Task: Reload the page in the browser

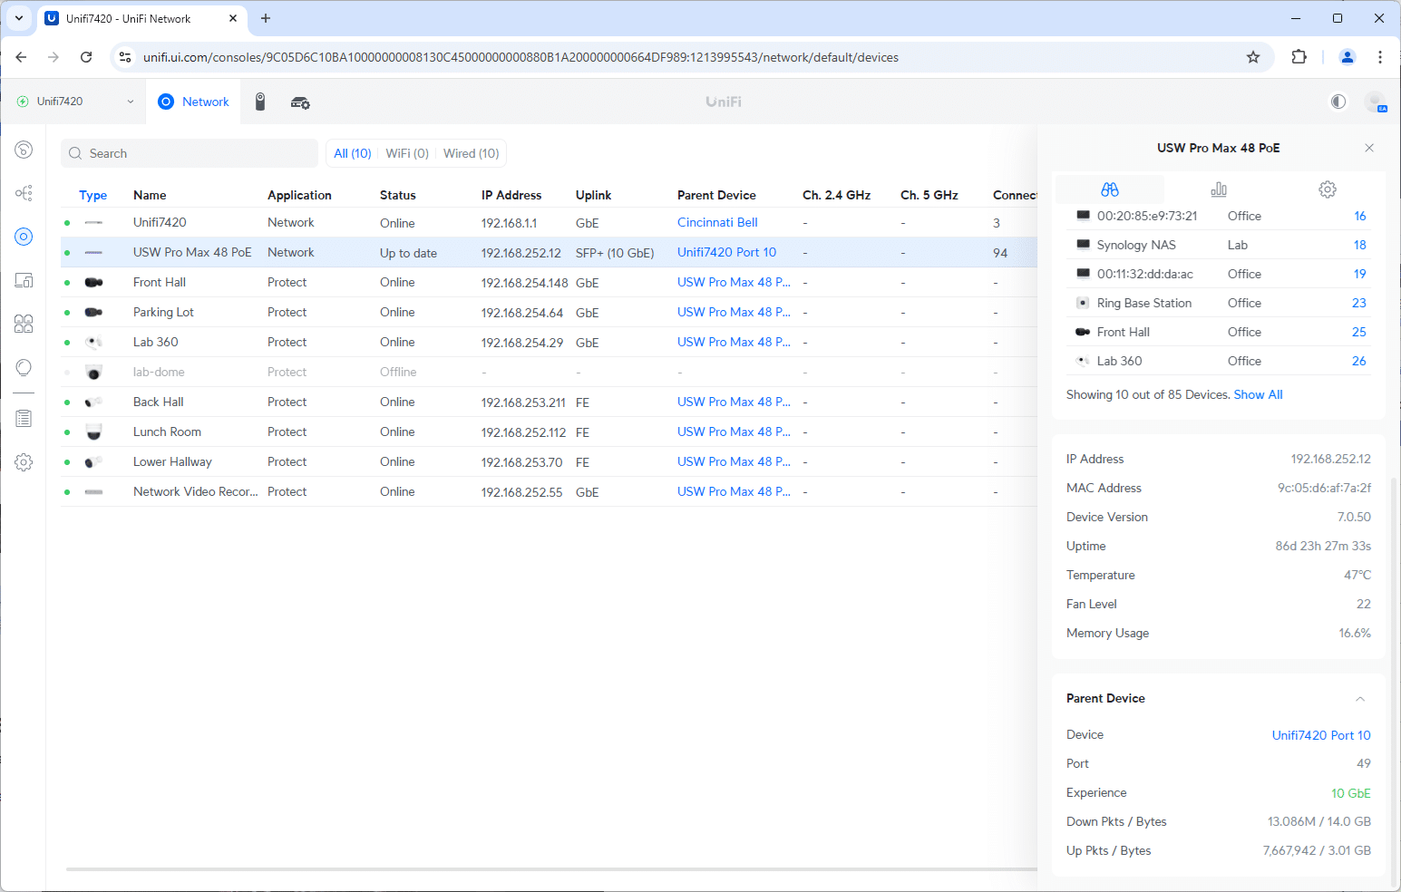Action: (x=86, y=57)
